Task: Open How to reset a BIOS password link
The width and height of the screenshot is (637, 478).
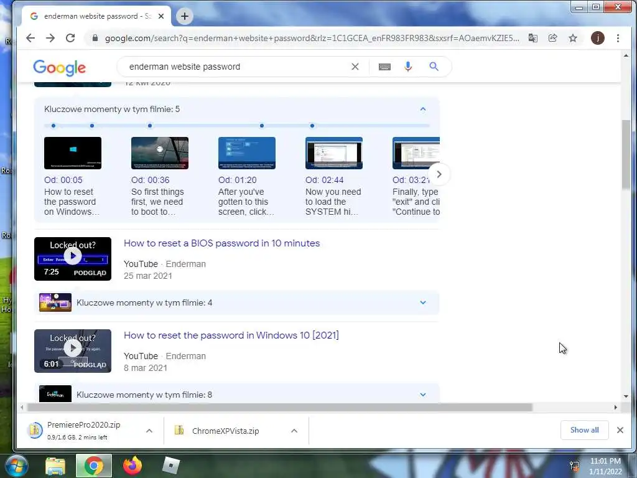Action: tap(222, 243)
